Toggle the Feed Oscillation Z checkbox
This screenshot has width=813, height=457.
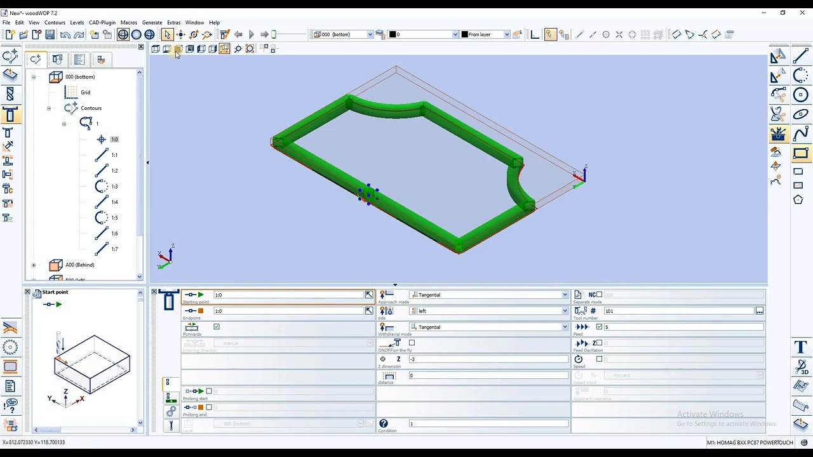coord(599,343)
